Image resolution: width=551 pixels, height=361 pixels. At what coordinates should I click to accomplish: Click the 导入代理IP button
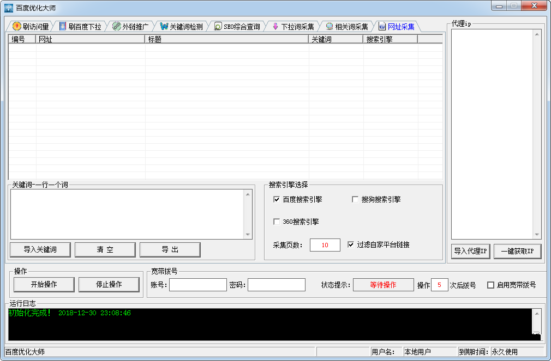pyautogui.click(x=470, y=251)
